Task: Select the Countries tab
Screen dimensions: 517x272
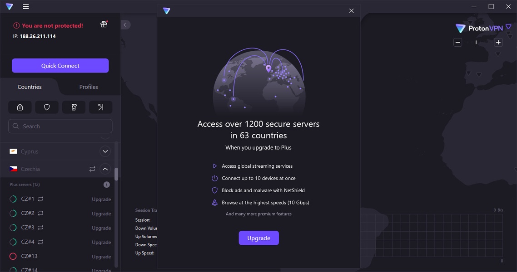Action: [x=30, y=87]
